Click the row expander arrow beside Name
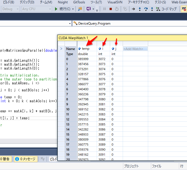 [x=61, y=49]
